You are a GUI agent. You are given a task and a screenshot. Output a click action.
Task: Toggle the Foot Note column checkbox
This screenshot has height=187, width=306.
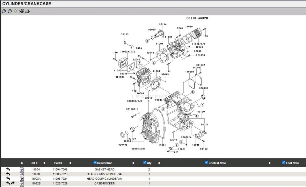[283, 163]
